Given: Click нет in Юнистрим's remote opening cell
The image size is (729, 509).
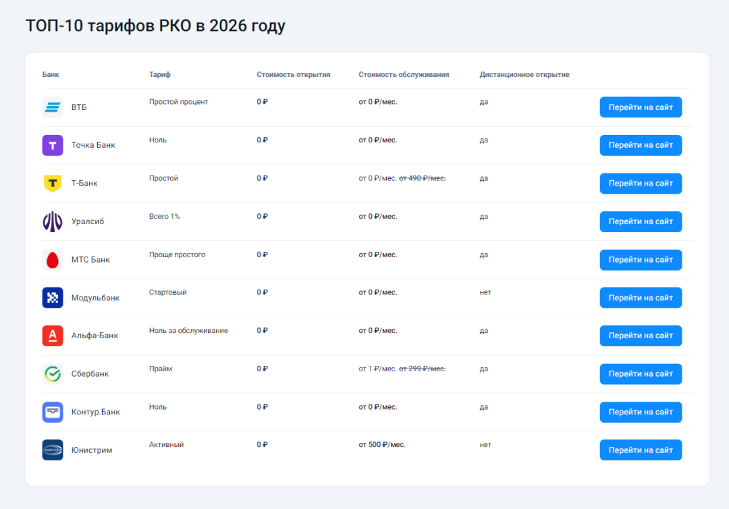Looking at the screenshot, I should [485, 444].
